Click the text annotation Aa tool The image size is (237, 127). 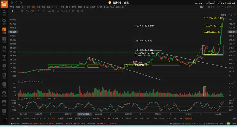pos(49,11)
